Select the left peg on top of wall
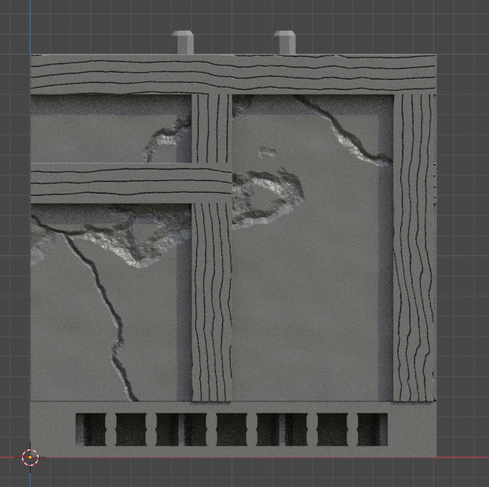The image size is (489, 487). click(183, 42)
